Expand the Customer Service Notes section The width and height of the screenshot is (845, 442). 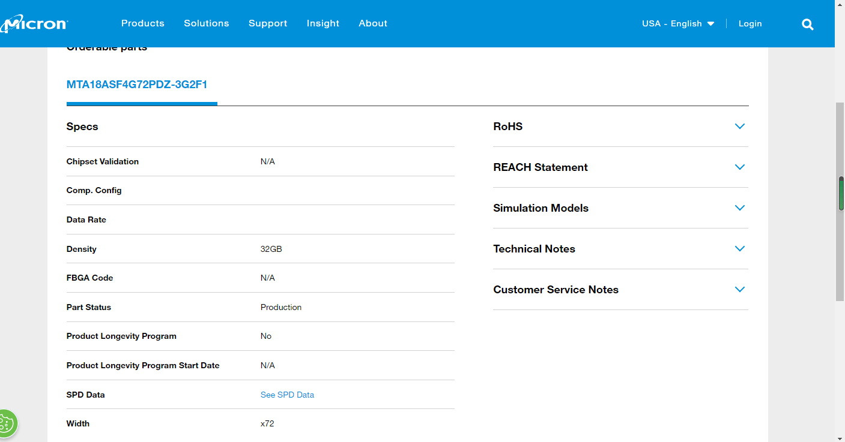620,290
